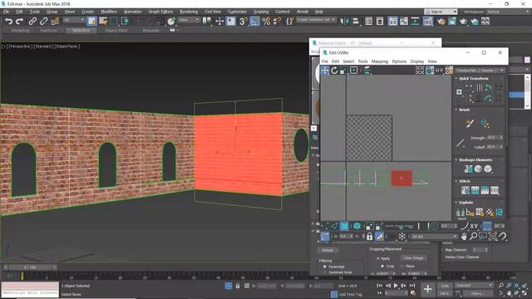This screenshot has height=299, width=532.
Task: Toggle the 3D Snaps icon
Action: coord(244,22)
